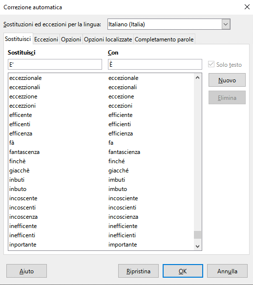253x285 pixels.
Task: Select the 'giacchè' entry
Action: (101, 171)
